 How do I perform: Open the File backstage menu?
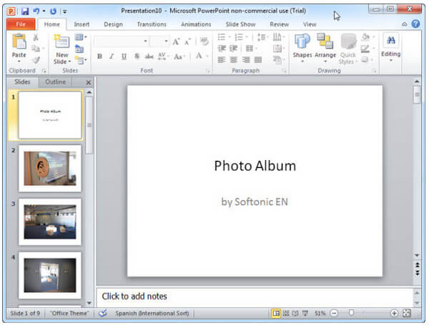(20, 24)
